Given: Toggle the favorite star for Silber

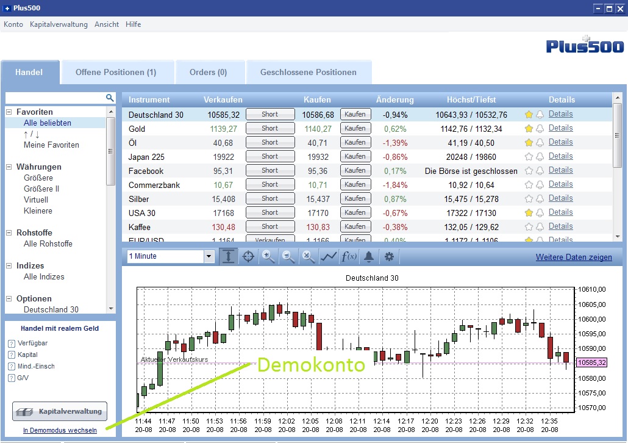Looking at the screenshot, I should [x=529, y=199].
